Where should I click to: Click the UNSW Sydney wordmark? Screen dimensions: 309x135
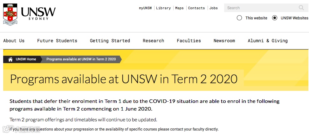38,13
